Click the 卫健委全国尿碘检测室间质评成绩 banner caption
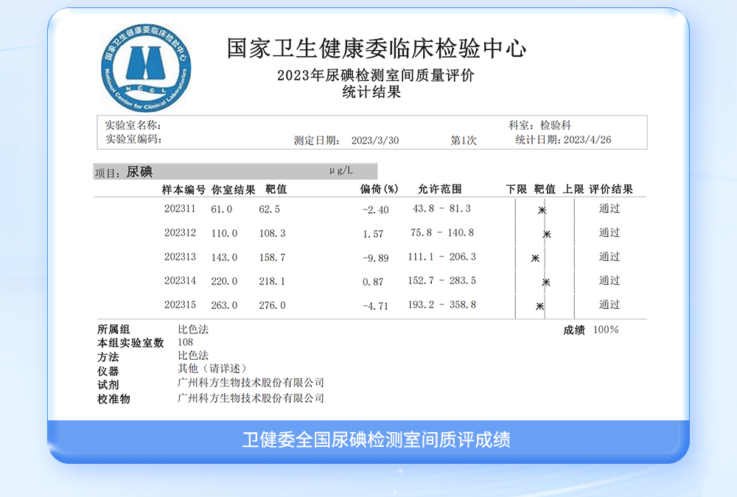Viewport: 737px width, 497px height. 376,440
